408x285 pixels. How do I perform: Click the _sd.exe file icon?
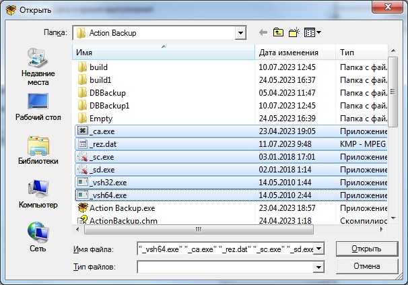[x=83, y=169]
